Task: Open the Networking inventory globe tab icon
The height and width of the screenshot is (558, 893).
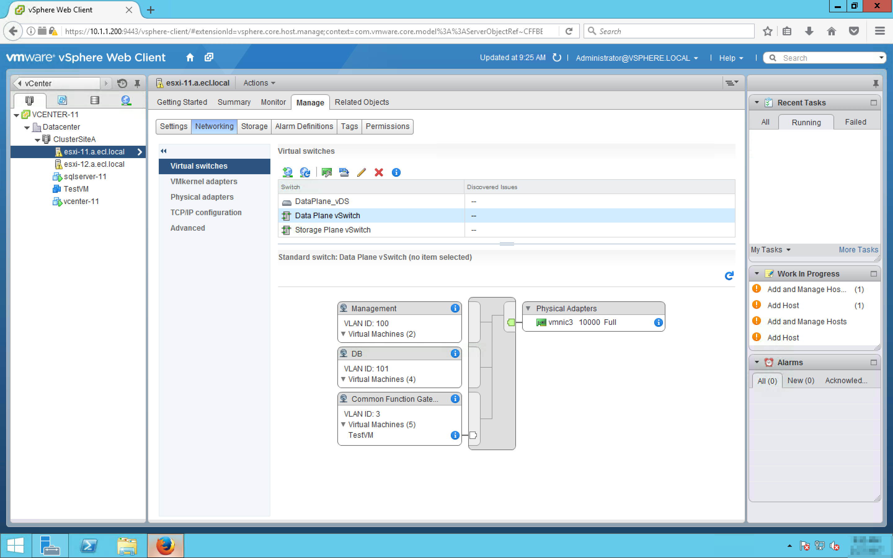Action: (x=126, y=100)
